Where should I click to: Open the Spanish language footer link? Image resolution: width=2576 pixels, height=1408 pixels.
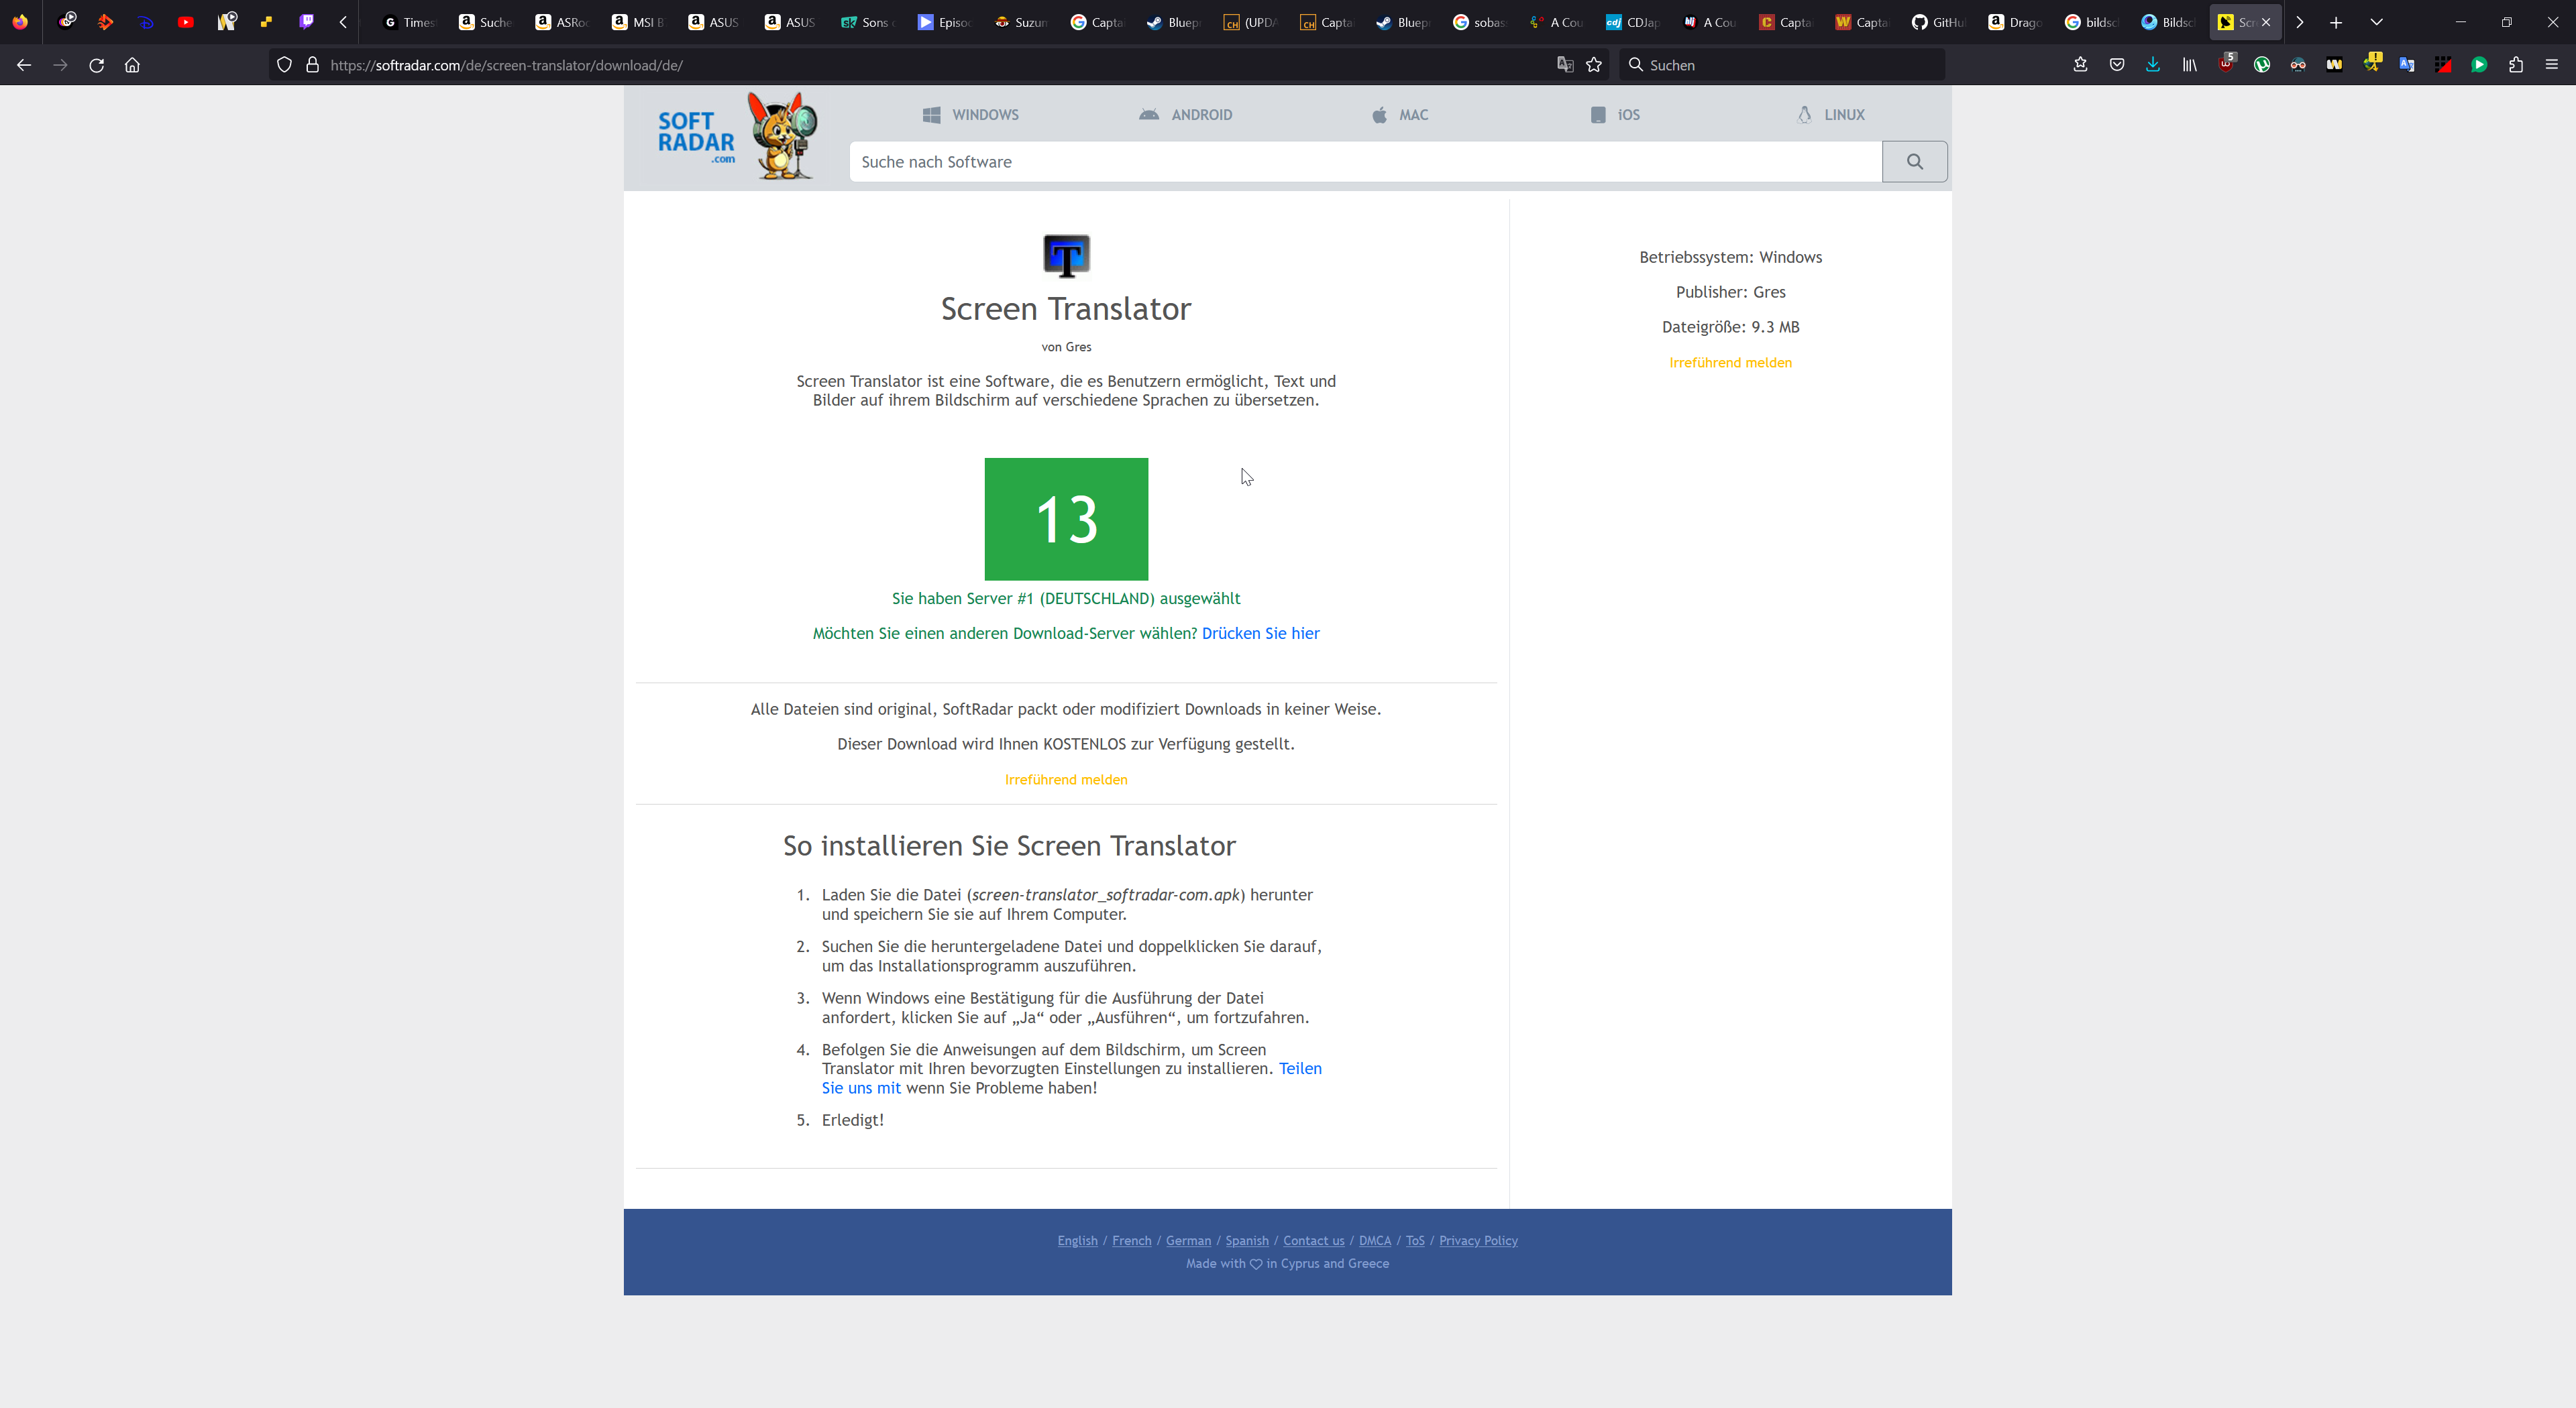(x=1247, y=1240)
